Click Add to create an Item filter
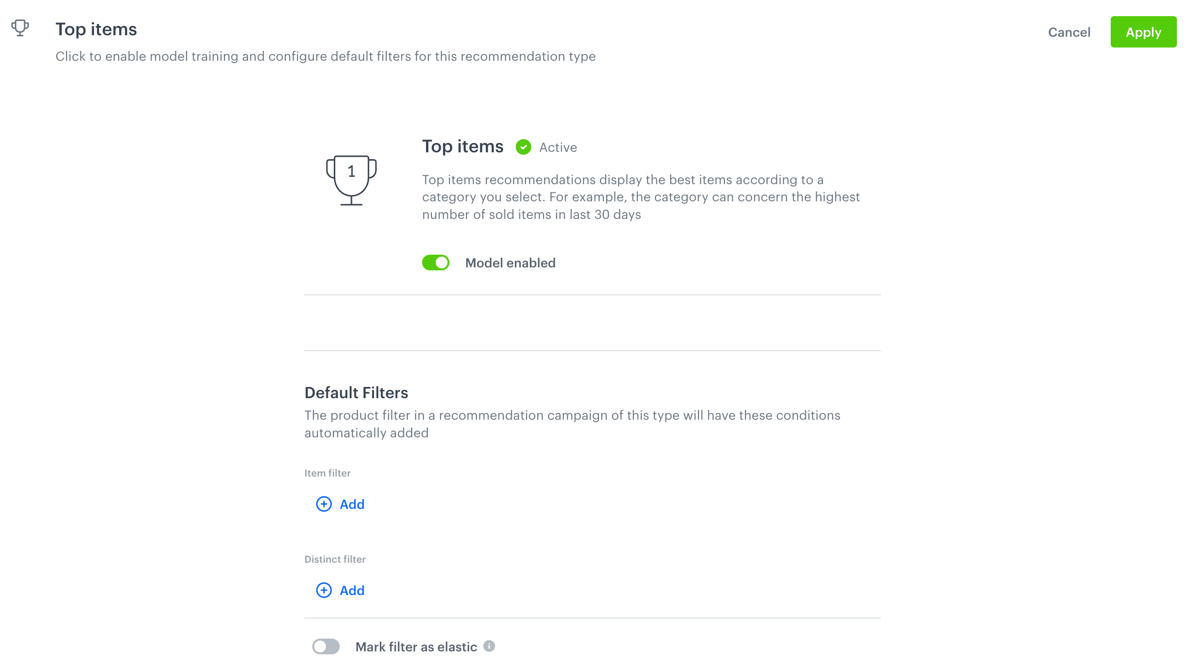The height and width of the screenshot is (669, 1196). 352,504
